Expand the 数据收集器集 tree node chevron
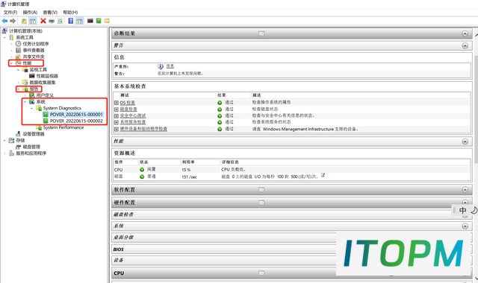Viewport: 478px width, 283px height. [18, 83]
